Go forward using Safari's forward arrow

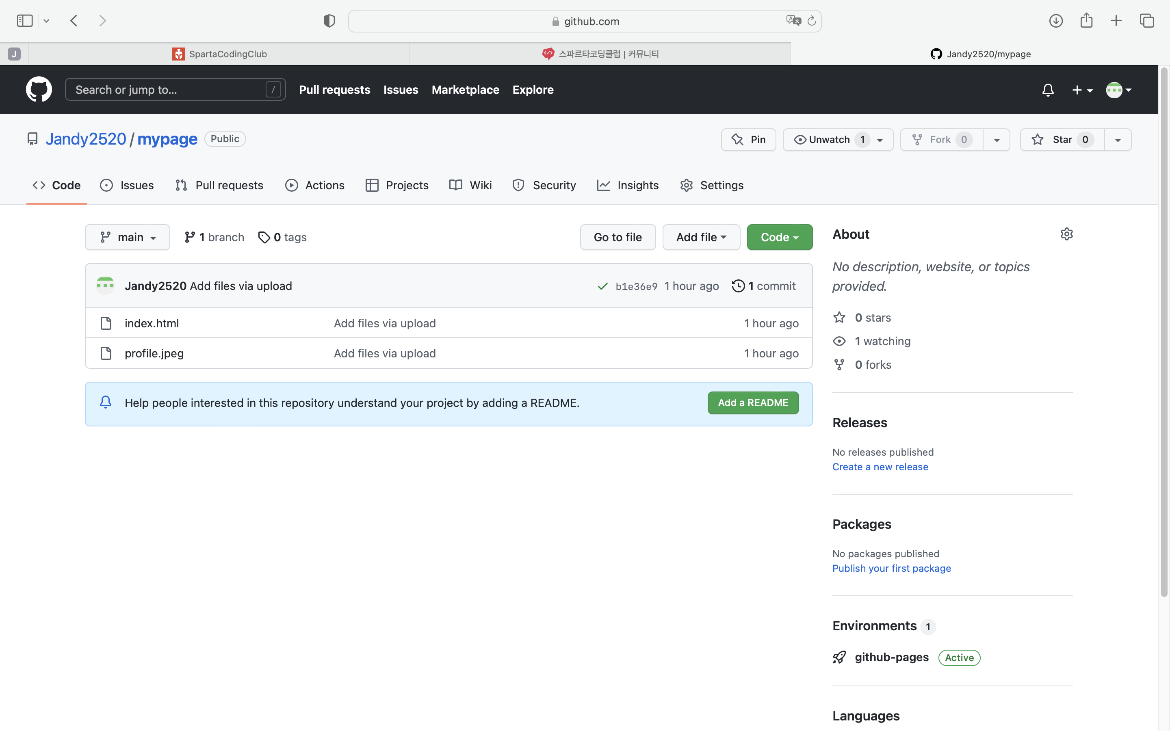point(102,21)
